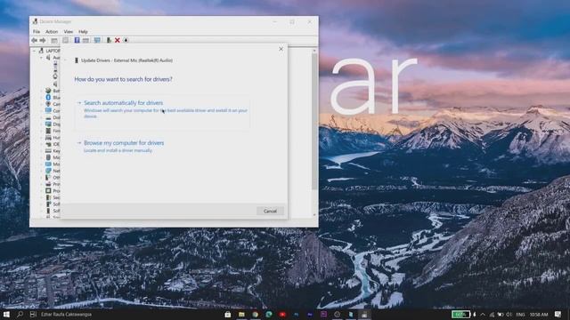Click the battery indicator in system tray
The width and height of the screenshot is (570, 320).
[460, 314]
